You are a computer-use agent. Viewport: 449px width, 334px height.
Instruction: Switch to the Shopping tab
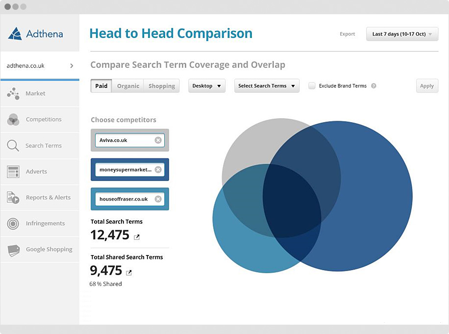coord(161,86)
